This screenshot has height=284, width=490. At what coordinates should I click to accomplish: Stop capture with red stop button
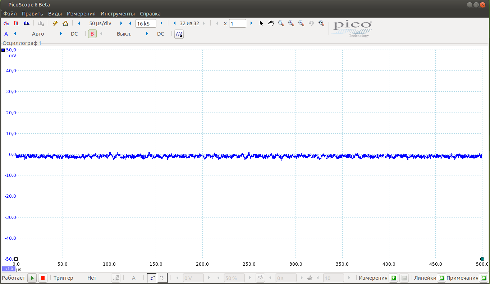tap(42, 278)
